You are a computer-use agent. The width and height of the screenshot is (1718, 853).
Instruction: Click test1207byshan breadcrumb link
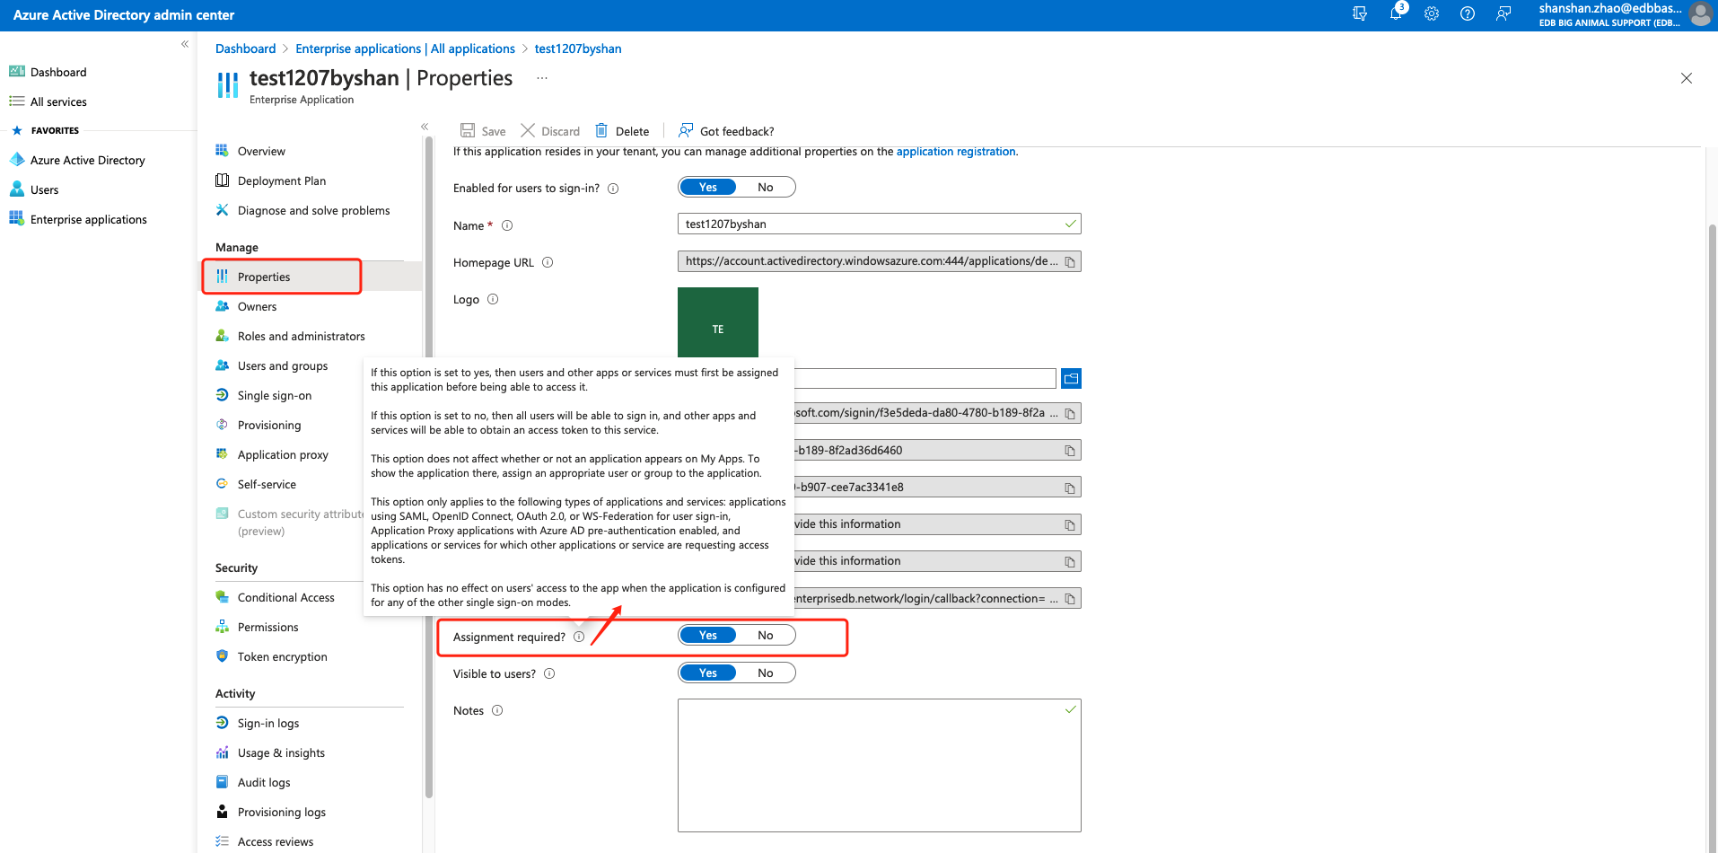coord(578,48)
